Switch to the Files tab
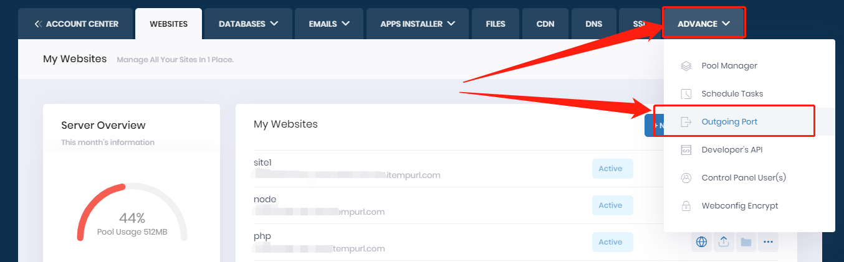Screen dimensions: 844x262 pos(496,24)
